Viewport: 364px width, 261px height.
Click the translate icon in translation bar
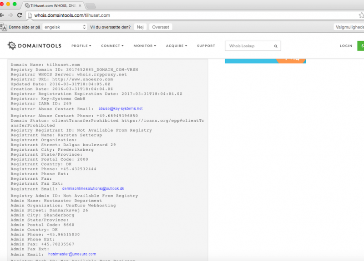[x=3, y=27]
